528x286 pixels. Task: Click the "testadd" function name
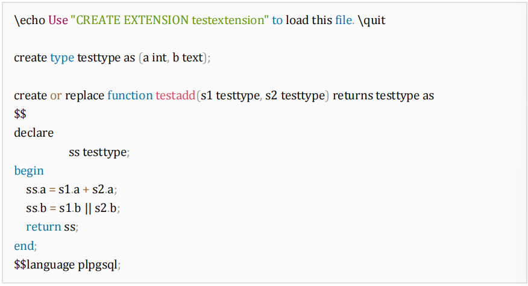(175, 95)
